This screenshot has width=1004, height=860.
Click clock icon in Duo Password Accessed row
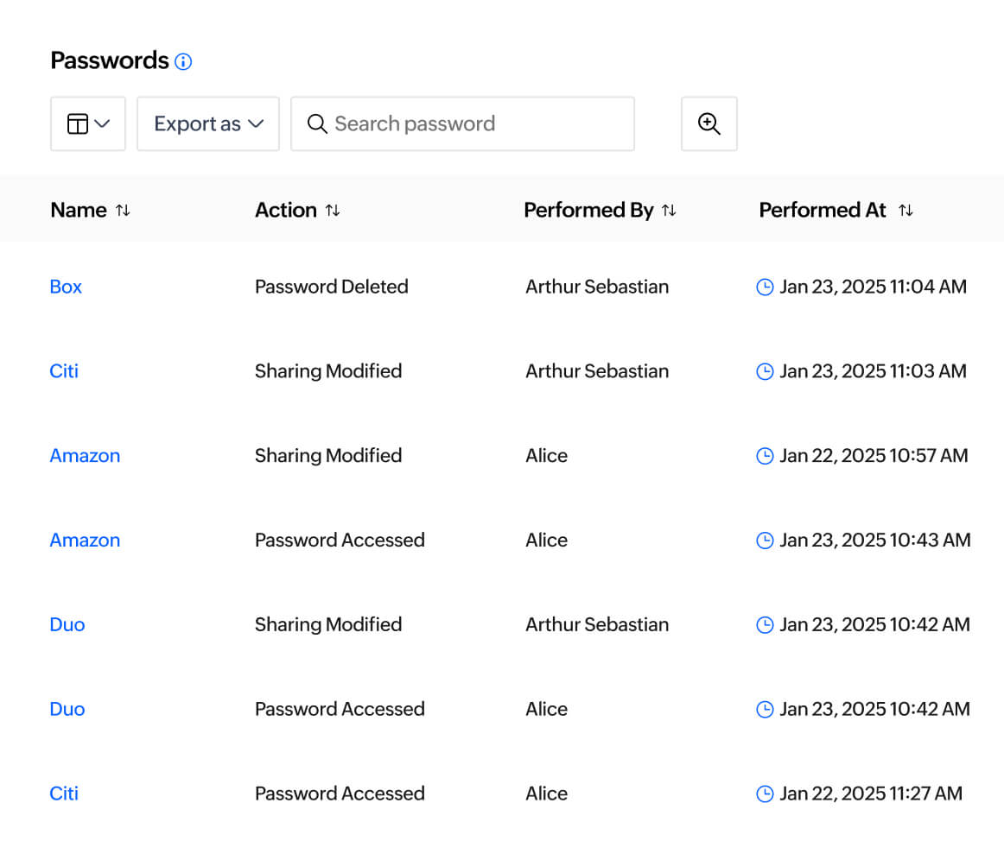click(x=765, y=710)
